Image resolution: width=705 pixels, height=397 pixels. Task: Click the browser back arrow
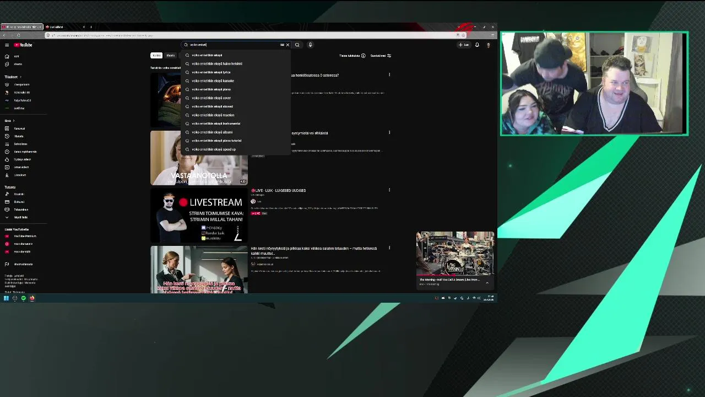click(x=4, y=35)
